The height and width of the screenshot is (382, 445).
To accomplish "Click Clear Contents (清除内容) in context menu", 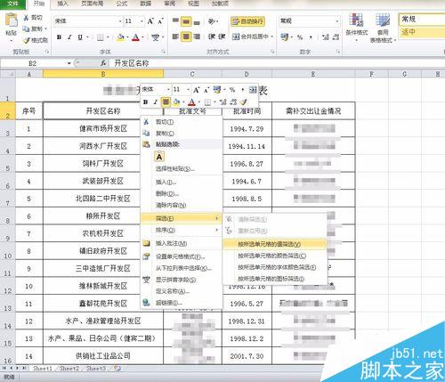I will [182, 205].
